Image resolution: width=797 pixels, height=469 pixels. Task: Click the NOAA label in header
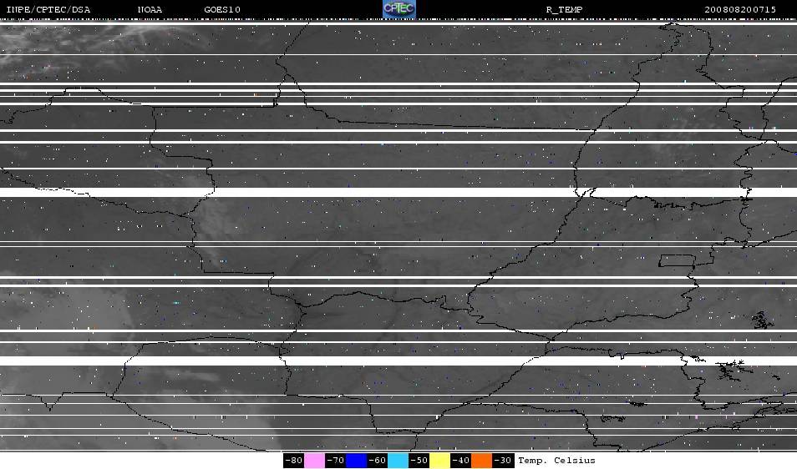150,10
